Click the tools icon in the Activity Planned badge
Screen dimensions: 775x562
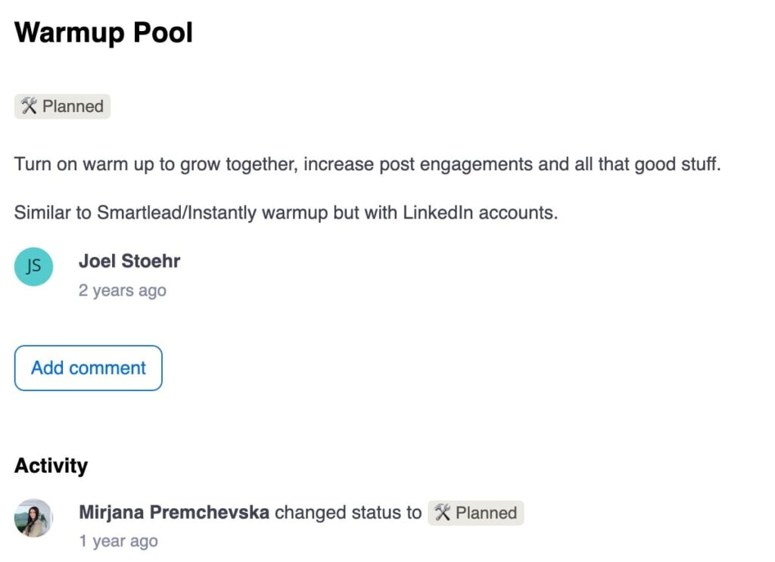pos(442,513)
